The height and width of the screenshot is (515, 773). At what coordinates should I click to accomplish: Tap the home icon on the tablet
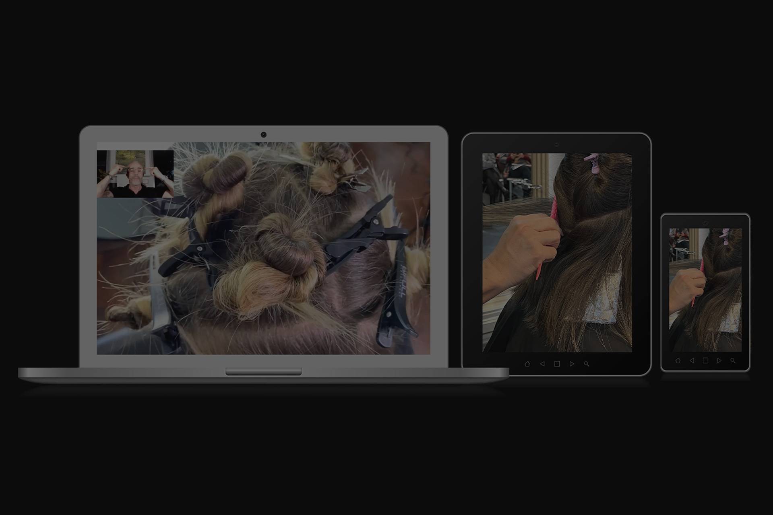527,364
